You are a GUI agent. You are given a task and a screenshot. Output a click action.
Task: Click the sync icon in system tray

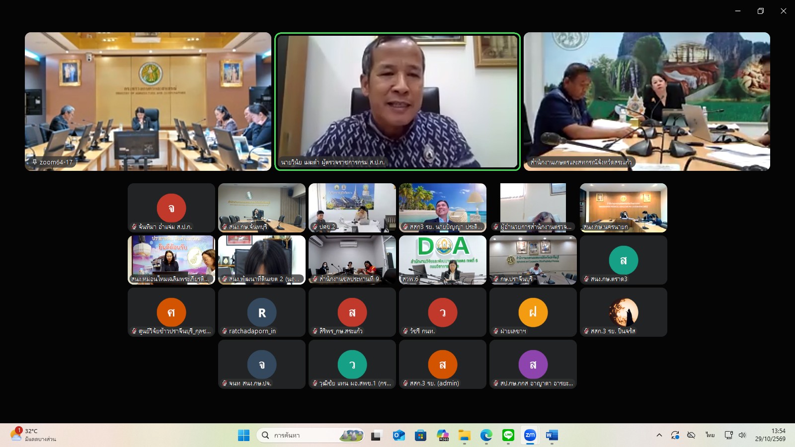(x=675, y=435)
